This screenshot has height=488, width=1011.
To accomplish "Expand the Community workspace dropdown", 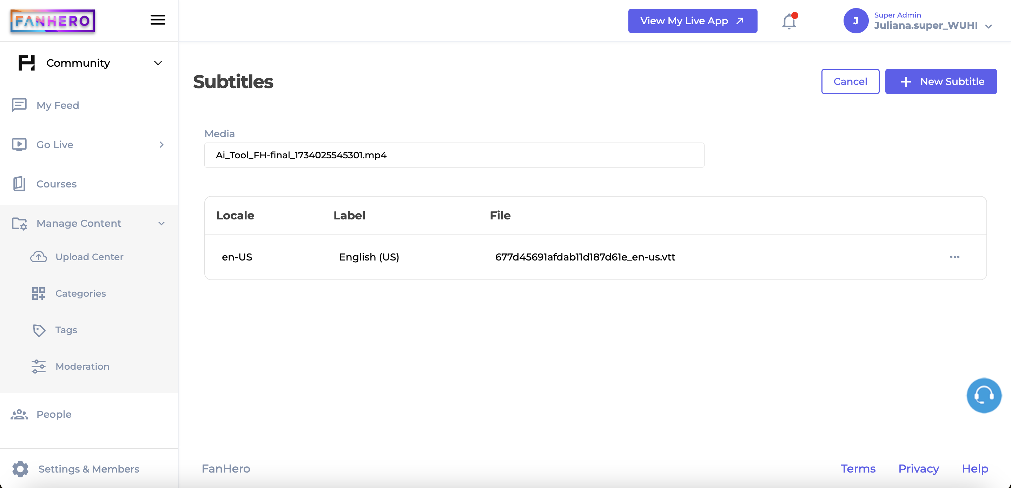I will pos(158,63).
